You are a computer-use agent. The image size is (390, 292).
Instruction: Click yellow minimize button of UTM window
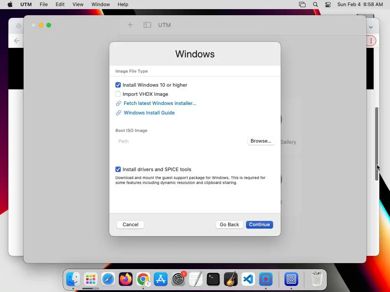tap(41, 25)
